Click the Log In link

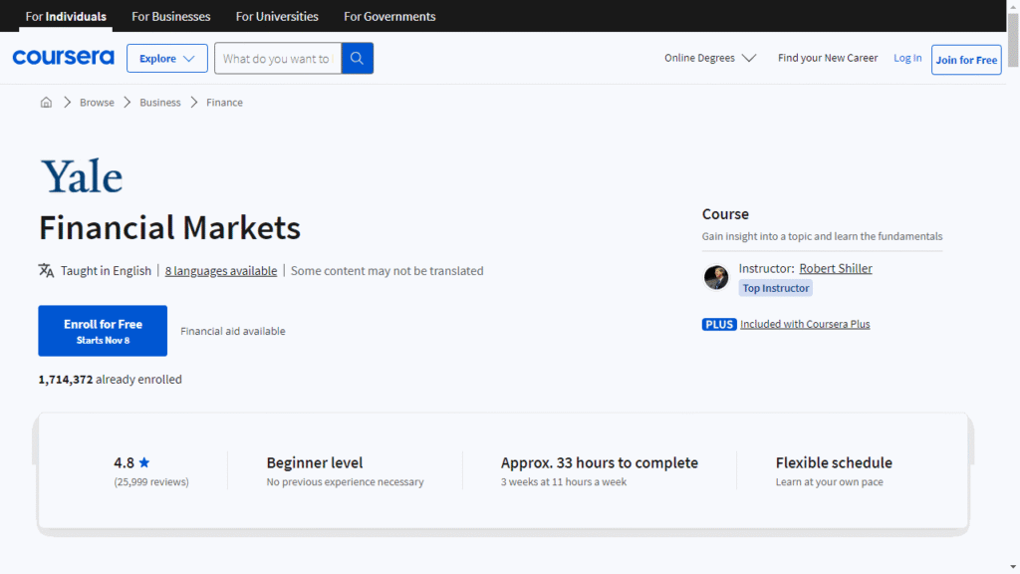point(907,59)
